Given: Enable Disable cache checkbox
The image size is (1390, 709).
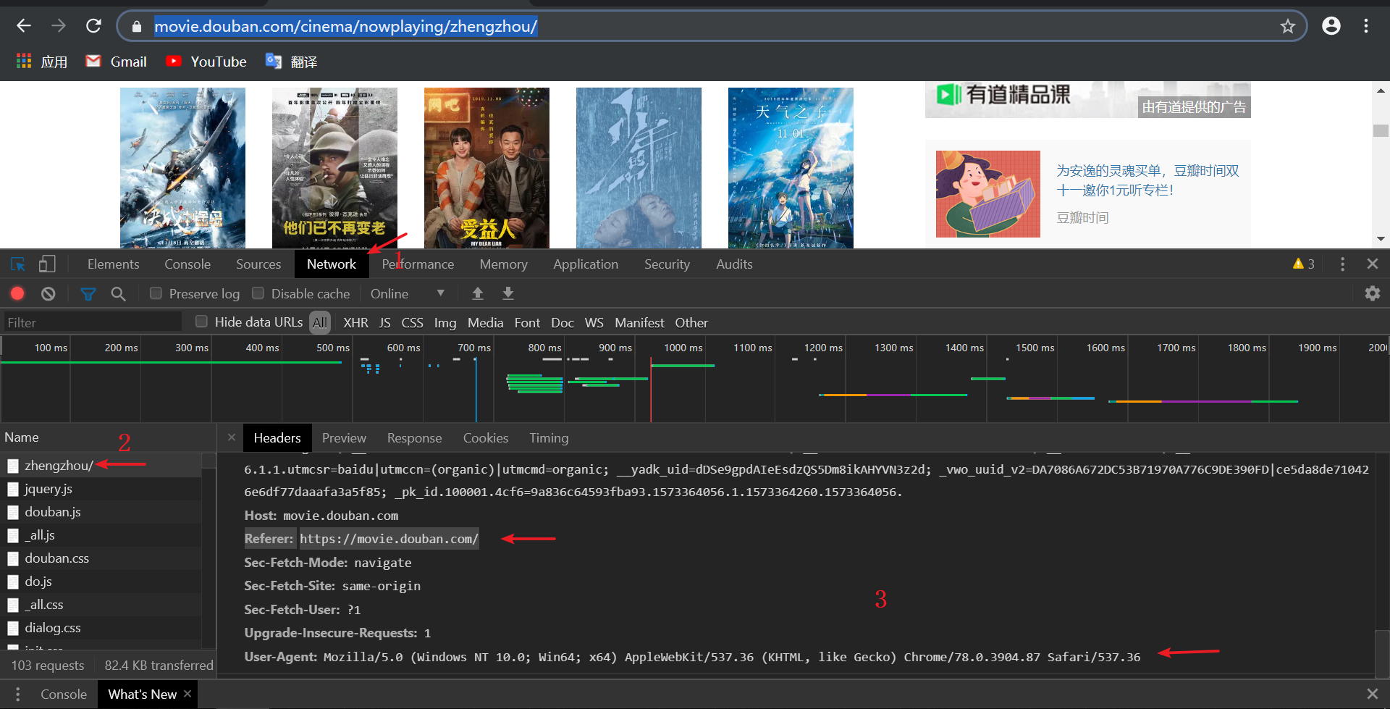Looking at the screenshot, I should tap(258, 293).
